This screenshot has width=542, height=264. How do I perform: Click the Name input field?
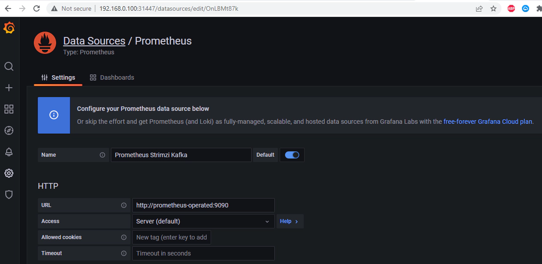point(181,155)
